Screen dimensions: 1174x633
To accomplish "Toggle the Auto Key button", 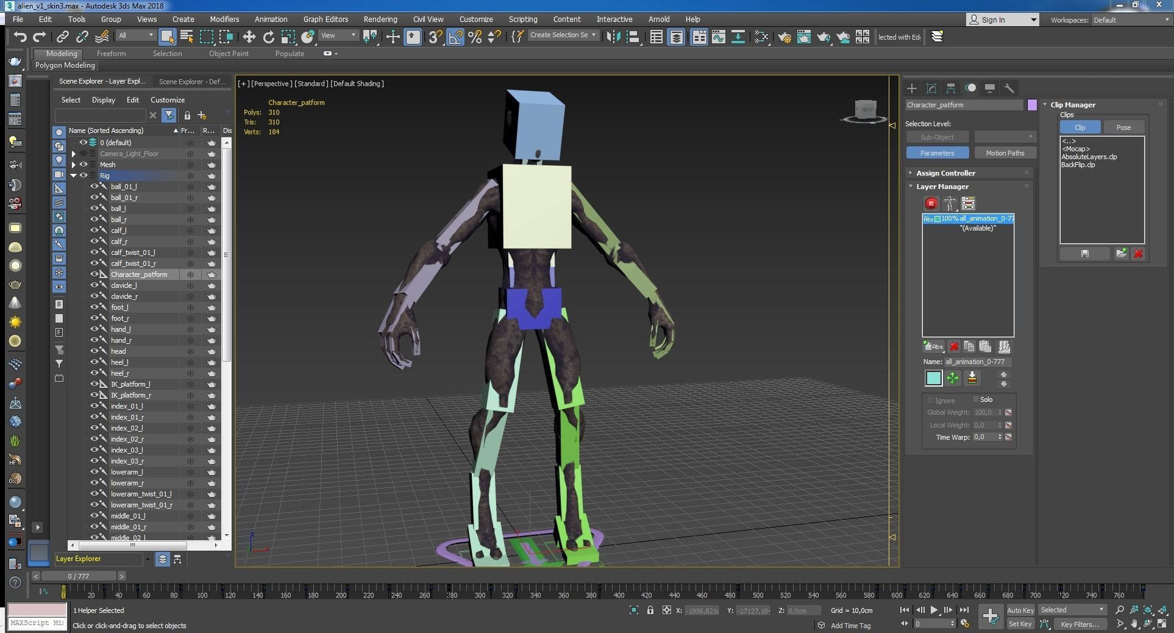I will click(x=1020, y=610).
